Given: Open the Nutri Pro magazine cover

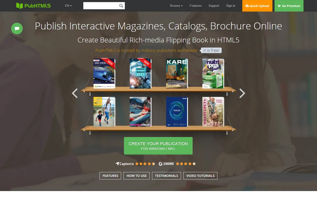Looking at the screenshot, I should point(213,74).
